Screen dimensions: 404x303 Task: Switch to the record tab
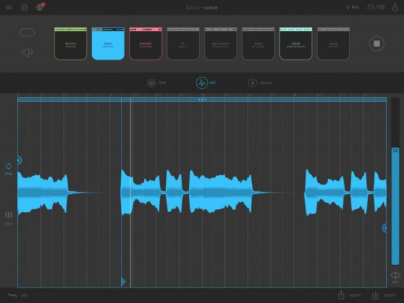tap(260, 83)
